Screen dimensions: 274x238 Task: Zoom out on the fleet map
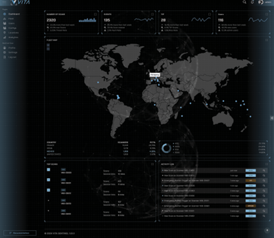pyautogui.click(x=48, y=49)
